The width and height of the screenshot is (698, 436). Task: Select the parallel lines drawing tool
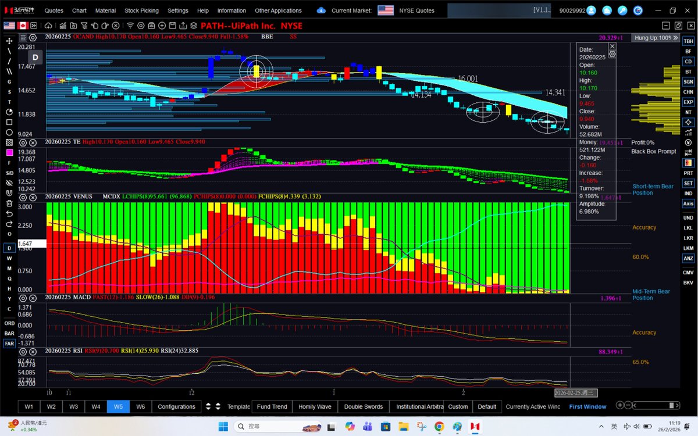click(x=9, y=72)
